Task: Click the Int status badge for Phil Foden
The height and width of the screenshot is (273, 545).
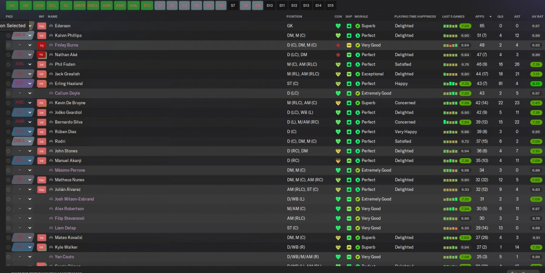Action: click(42, 65)
